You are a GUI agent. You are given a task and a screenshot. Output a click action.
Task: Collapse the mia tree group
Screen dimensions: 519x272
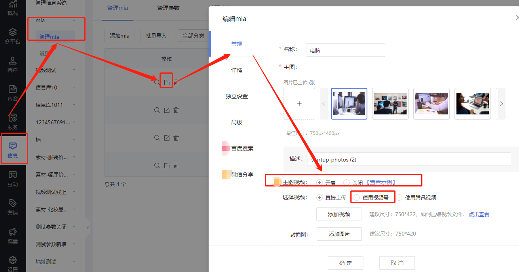coord(74,20)
